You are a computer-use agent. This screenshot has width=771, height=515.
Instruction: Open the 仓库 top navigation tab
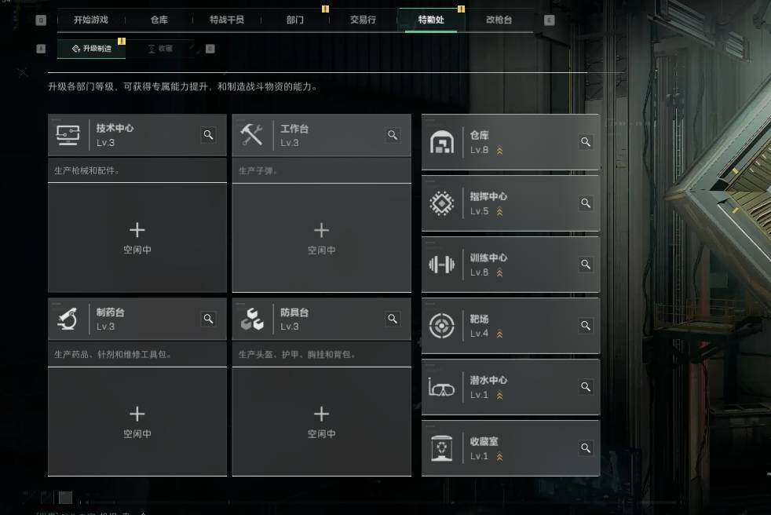[159, 20]
